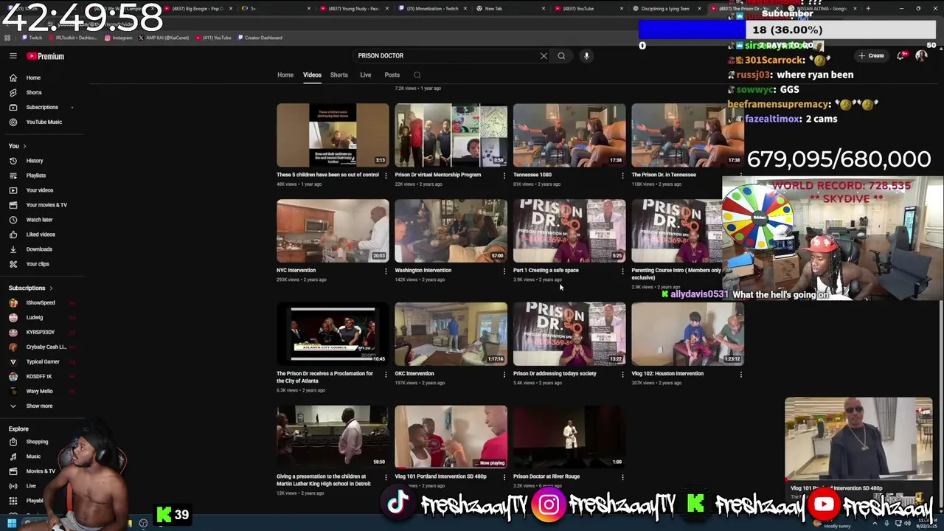Switch to the channel Home tab
The width and height of the screenshot is (944, 531).
[285, 75]
